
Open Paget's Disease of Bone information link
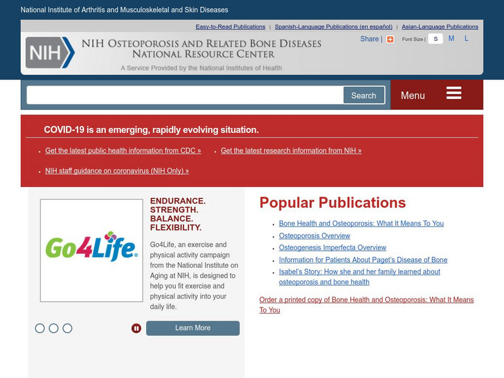[364, 260]
